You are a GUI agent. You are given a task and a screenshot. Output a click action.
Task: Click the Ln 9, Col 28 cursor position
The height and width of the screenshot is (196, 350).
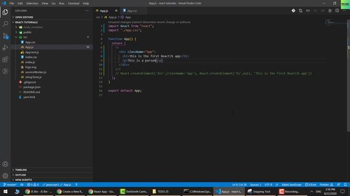point(240,185)
